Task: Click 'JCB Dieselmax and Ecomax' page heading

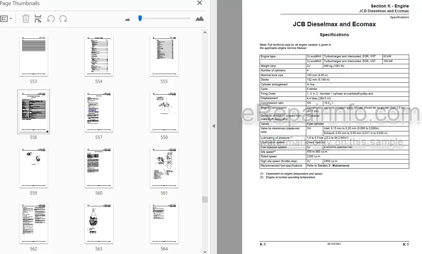Action: click(x=334, y=24)
